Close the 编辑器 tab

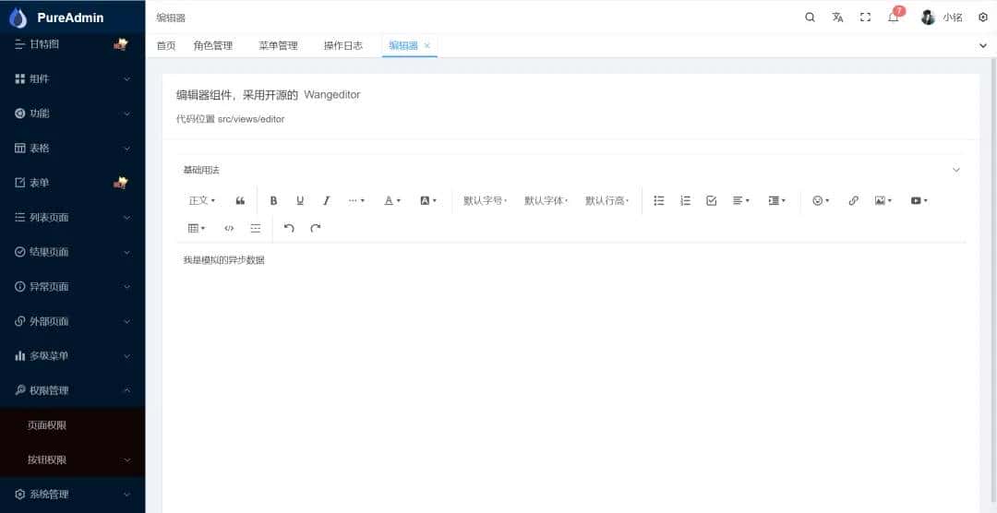427,45
